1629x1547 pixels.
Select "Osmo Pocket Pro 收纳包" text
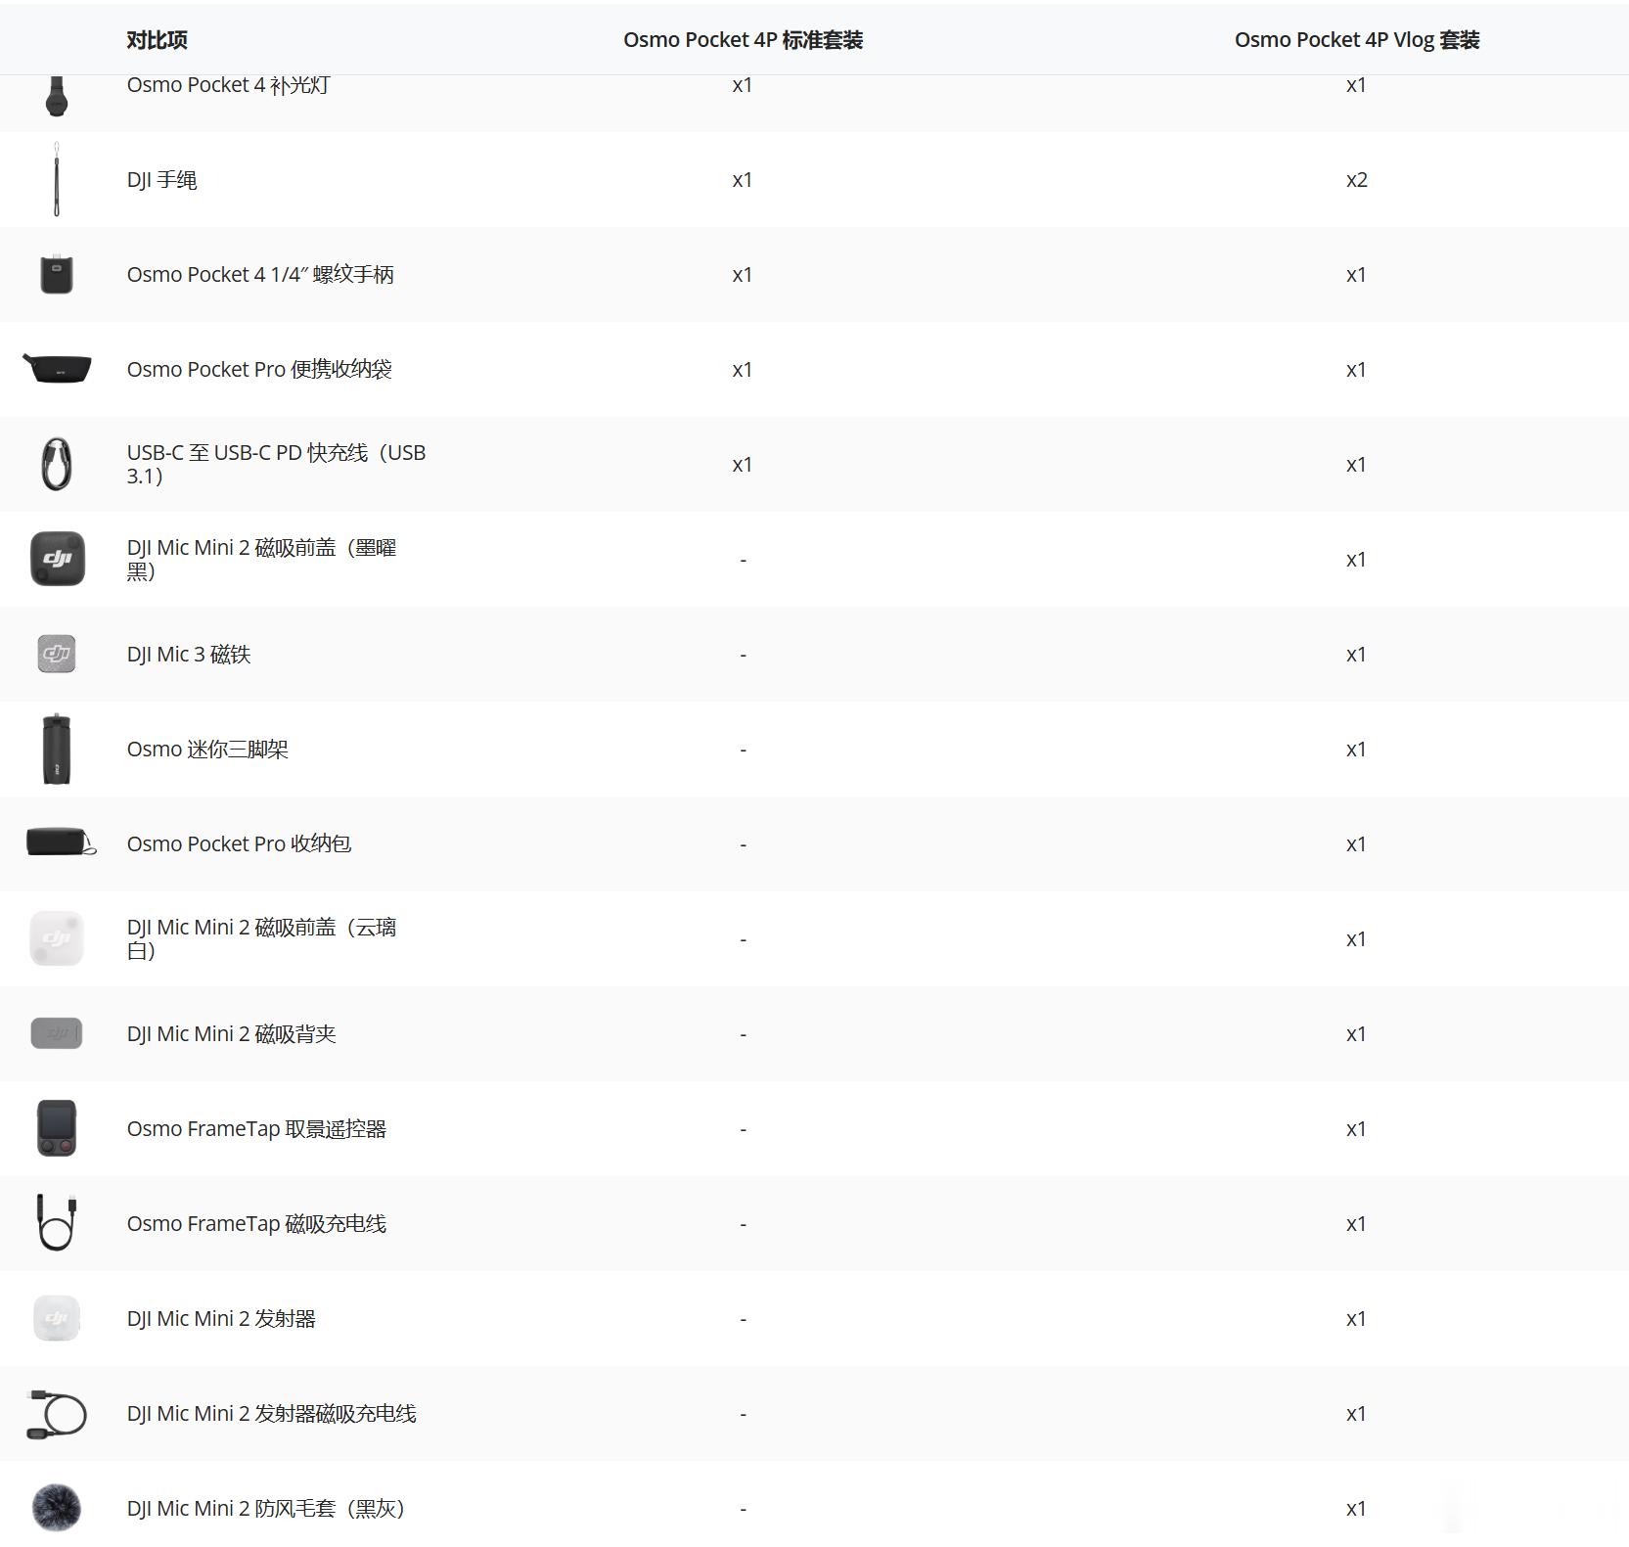[239, 844]
